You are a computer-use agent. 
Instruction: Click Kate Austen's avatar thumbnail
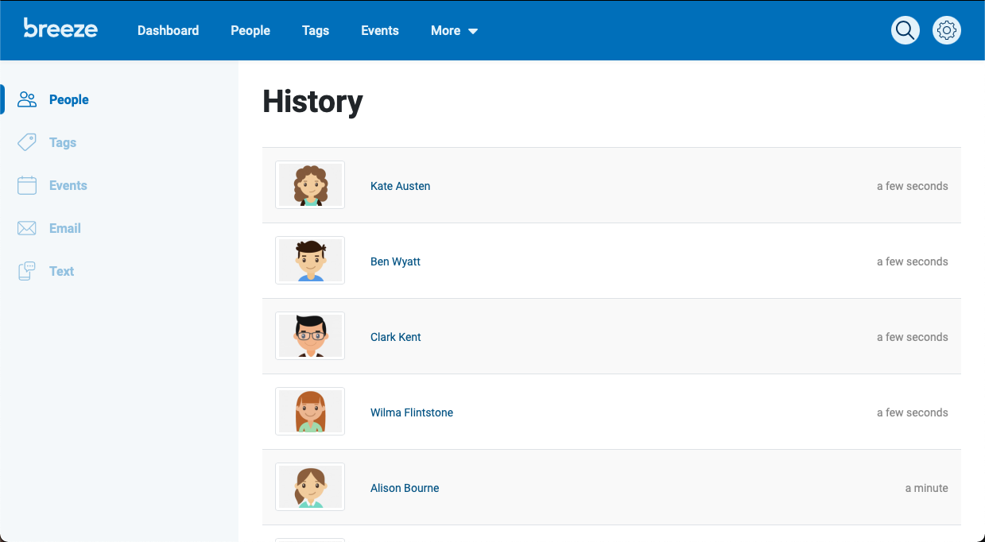tap(310, 185)
